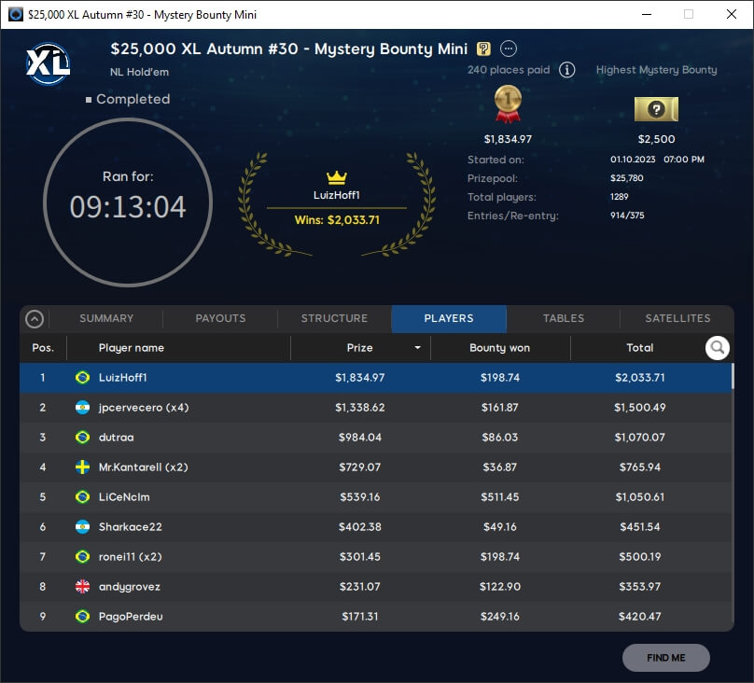This screenshot has height=683, width=754.
Task: Select player Mr.Kantarell (x2)
Action: [144, 467]
